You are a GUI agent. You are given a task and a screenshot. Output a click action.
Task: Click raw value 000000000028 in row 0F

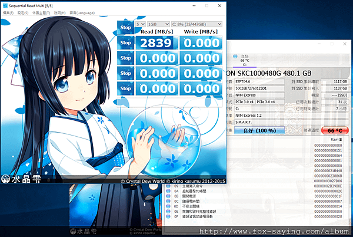point(328,216)
